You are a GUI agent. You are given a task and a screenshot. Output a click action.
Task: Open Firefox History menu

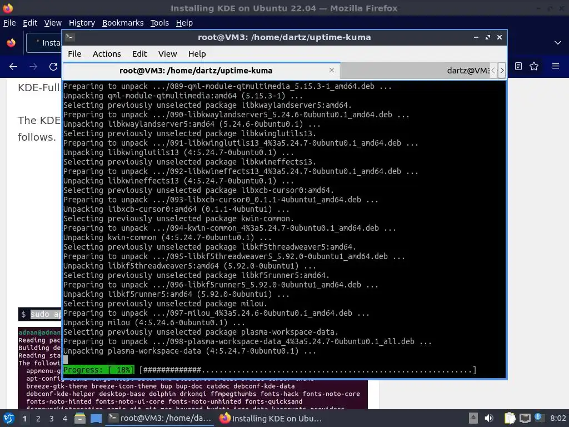(x=82, y=23)
